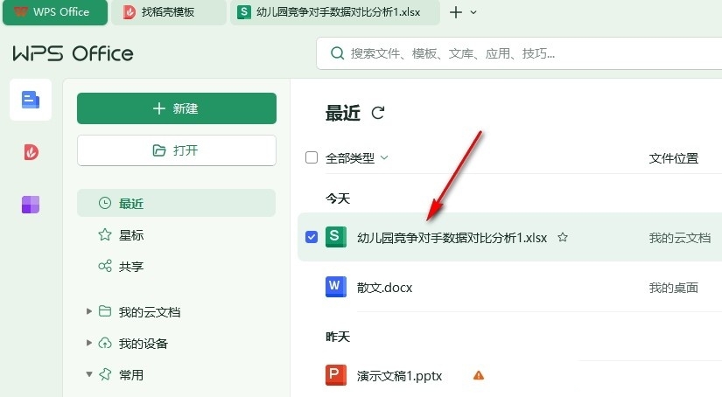Open the purple apps sidebar icon

[x=31, y=205]
